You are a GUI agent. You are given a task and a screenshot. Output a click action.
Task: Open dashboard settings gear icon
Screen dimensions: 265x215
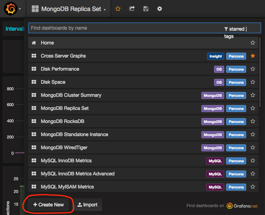tap(159, 9)
